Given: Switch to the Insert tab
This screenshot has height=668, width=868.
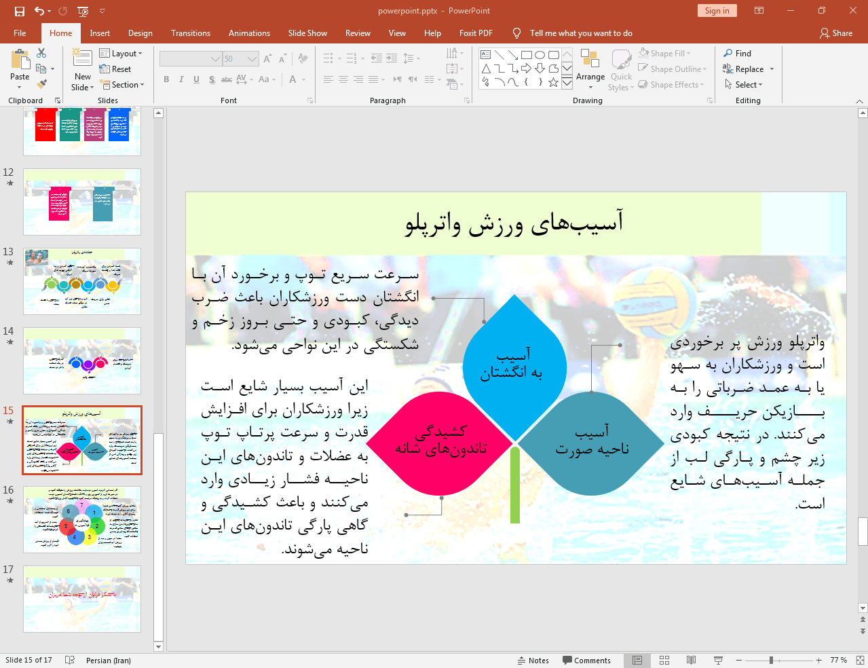Looking at the screenshot, I should coord(100,33).
